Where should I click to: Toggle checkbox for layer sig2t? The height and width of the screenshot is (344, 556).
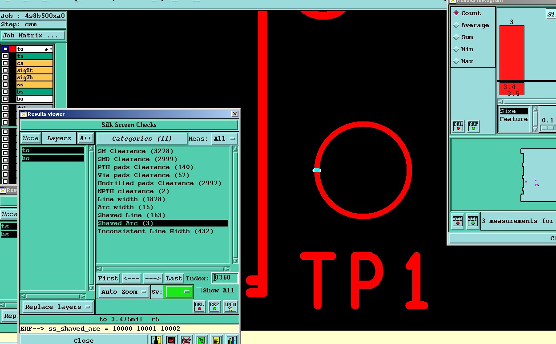pos(5,70)
